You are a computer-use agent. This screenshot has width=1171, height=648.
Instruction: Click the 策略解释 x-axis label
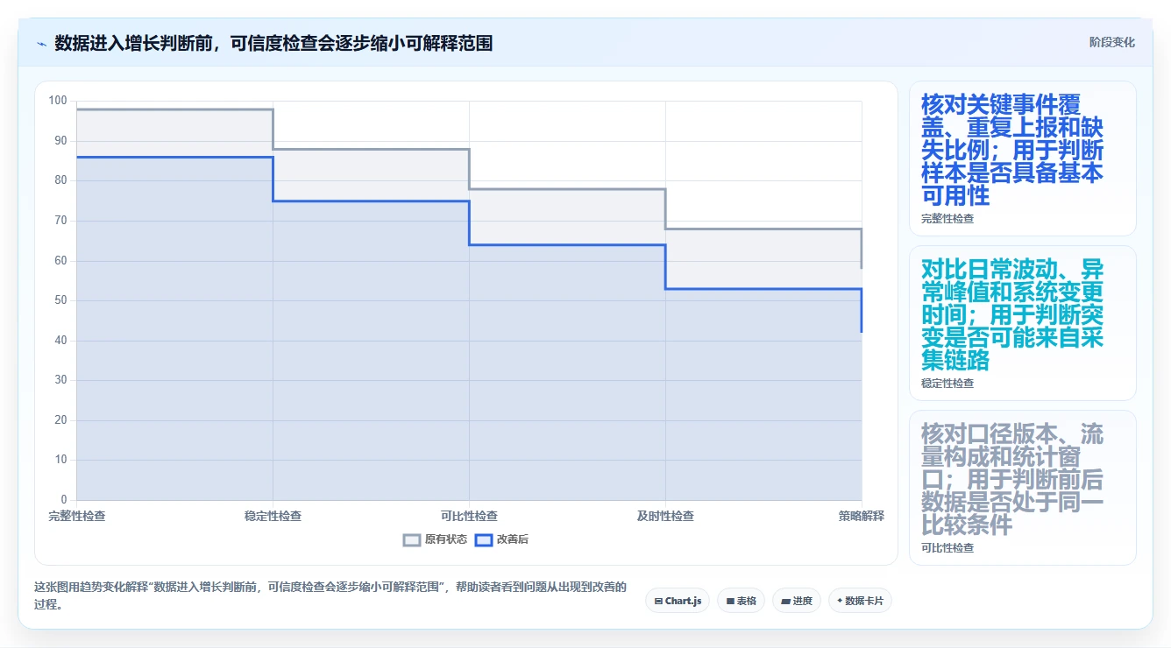862,517
